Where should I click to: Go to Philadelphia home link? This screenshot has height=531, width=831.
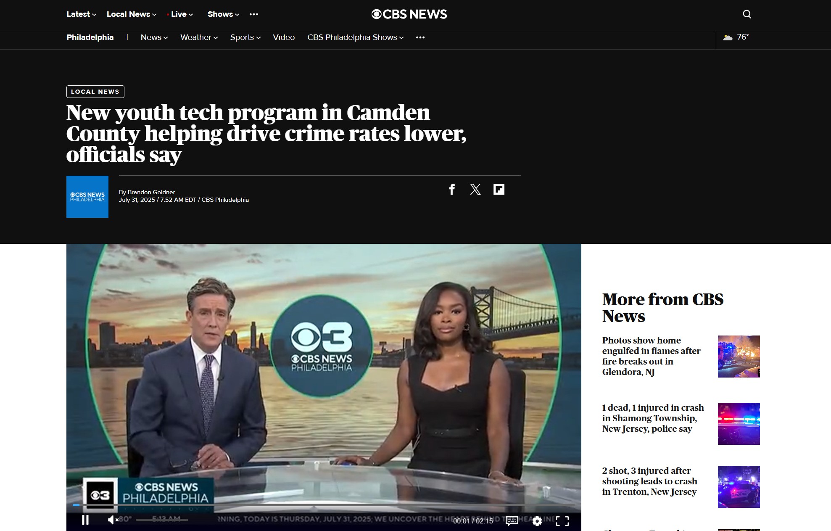click(x=90, y=37)
